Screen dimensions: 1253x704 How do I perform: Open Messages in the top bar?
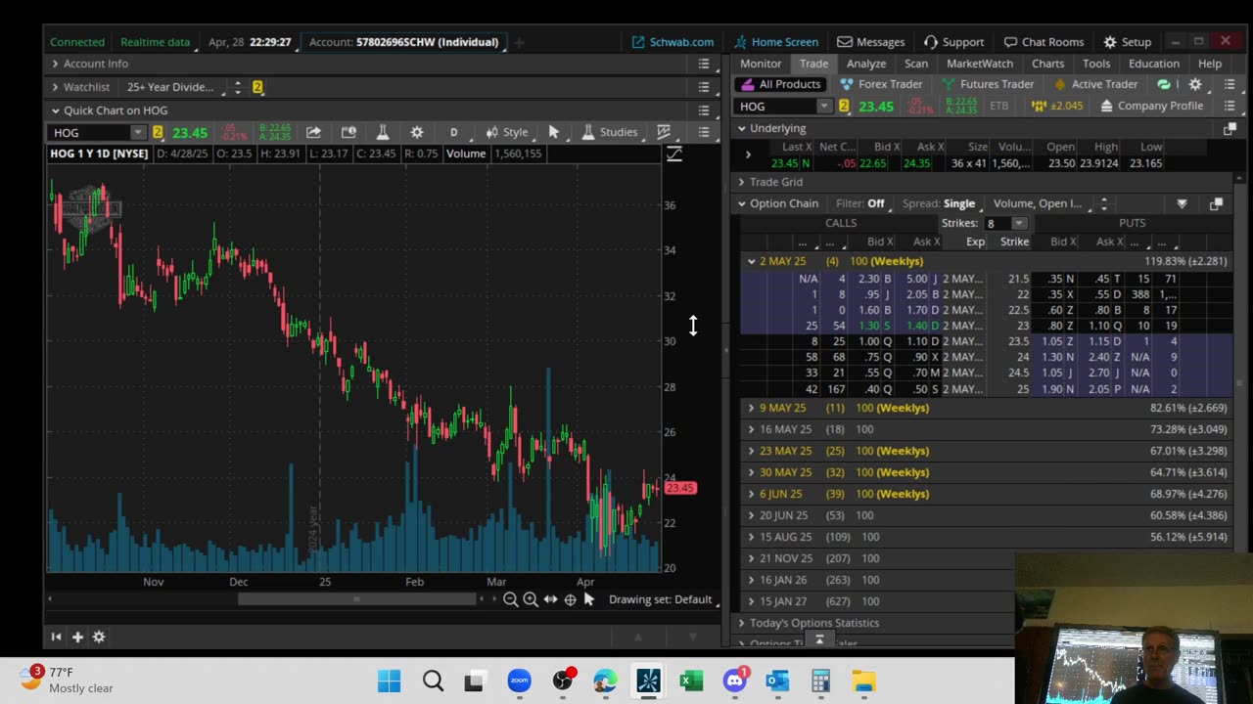[871, 42]
